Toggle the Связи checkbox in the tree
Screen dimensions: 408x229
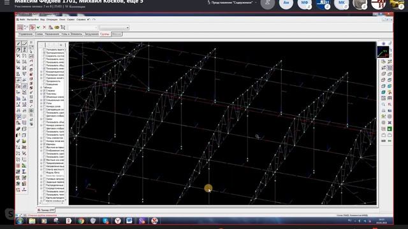pyautogui.click(x=44, y=119)
